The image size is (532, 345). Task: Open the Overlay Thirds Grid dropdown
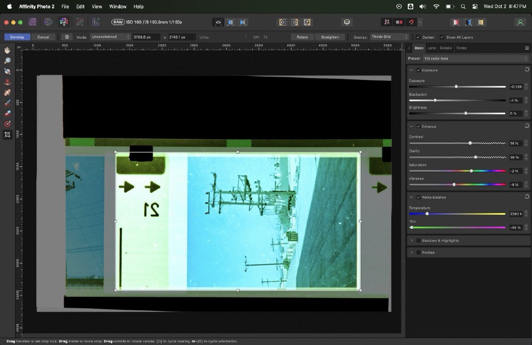(389, 37)
